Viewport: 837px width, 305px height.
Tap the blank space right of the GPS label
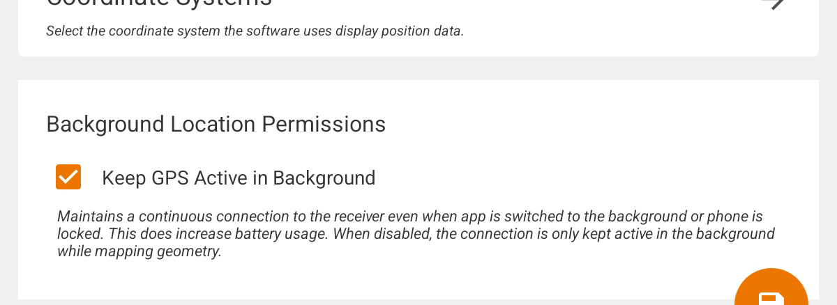click(593, 178)
